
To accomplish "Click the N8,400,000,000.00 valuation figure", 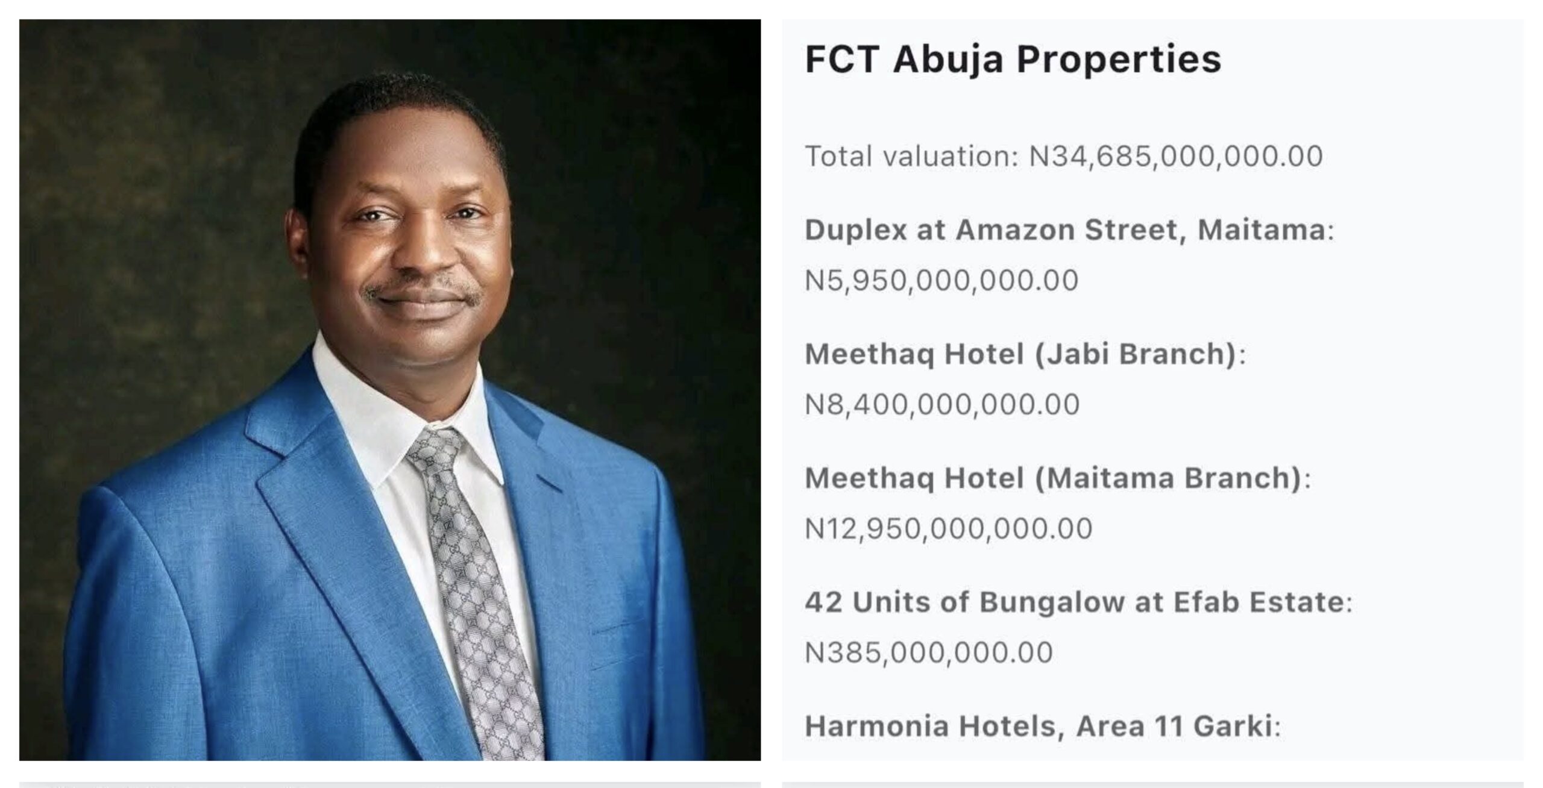I will [942, 404].
